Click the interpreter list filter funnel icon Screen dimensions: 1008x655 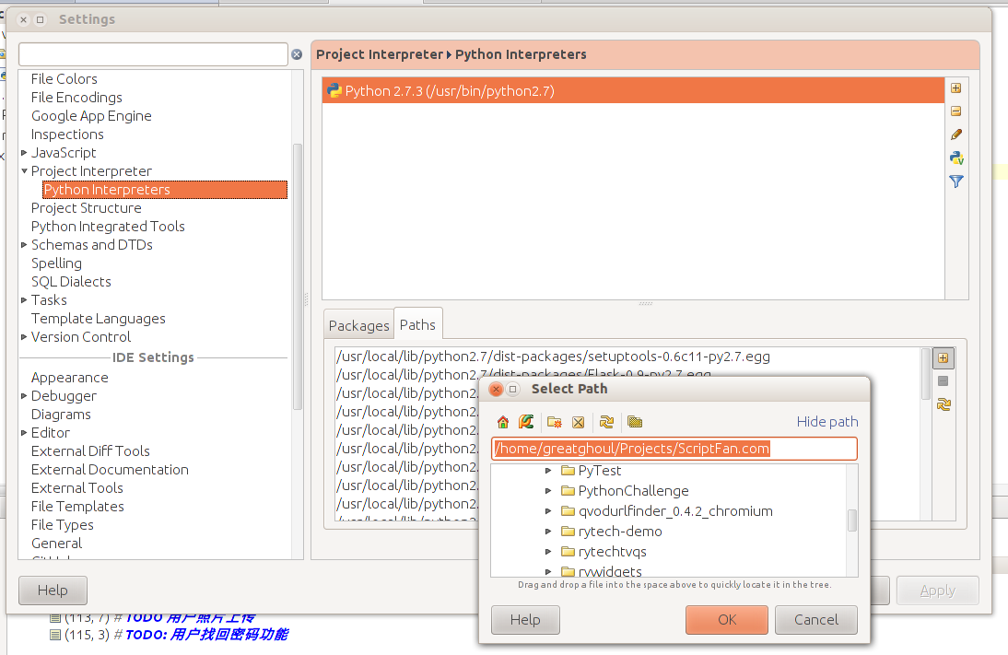coord(955,181)
